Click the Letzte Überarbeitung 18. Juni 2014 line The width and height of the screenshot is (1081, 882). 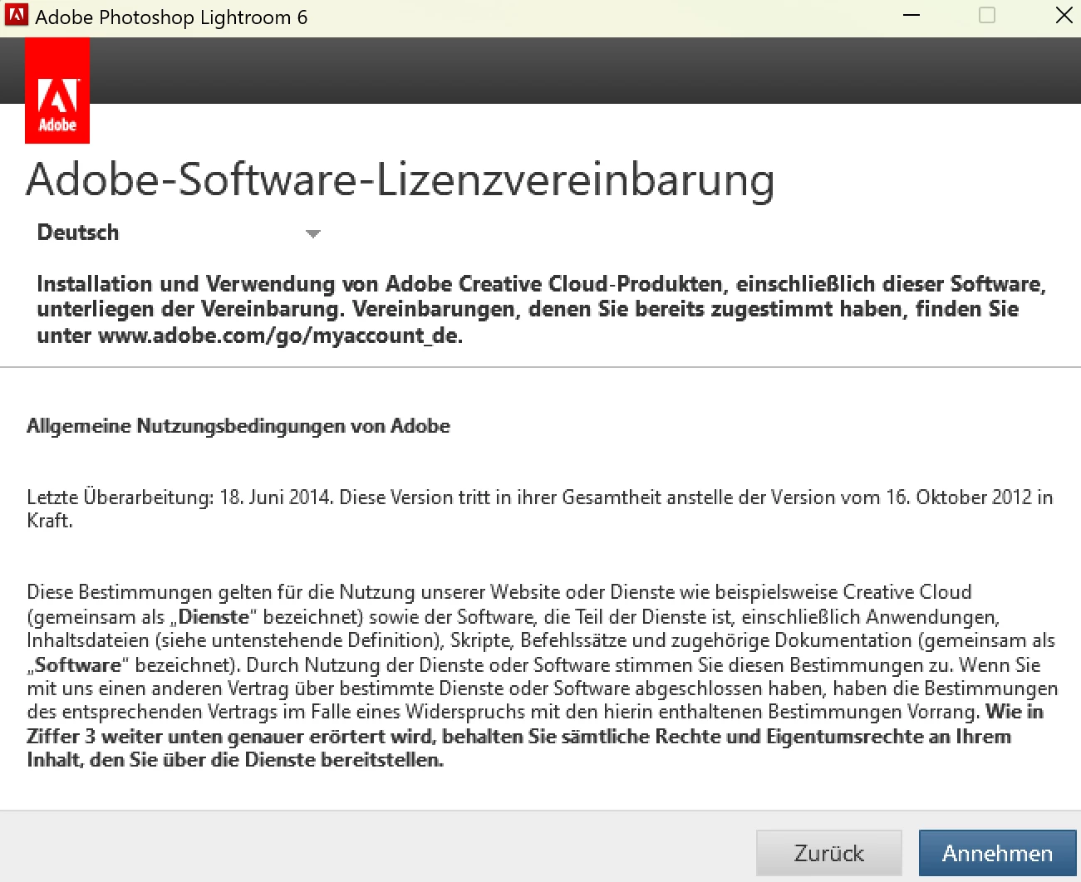540,508
